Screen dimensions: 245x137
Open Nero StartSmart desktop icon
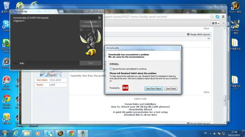[x=6, y=83]
